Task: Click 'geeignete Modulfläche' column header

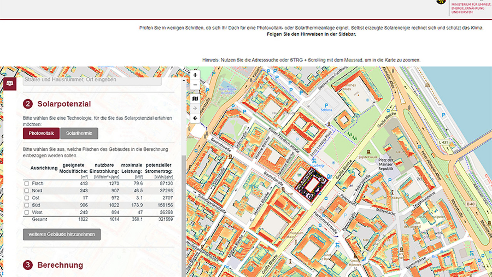Action: pos(73,168)
